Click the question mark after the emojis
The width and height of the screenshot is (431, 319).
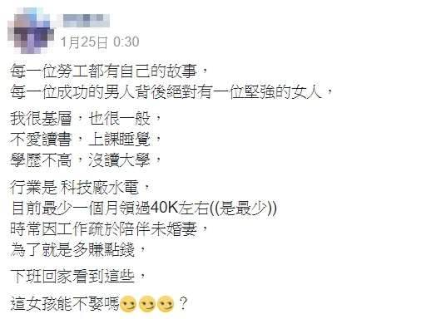[x=183, y=304]
